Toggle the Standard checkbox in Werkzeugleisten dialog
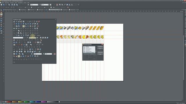Viewport: 186px width, 104px height. (84, 48)
